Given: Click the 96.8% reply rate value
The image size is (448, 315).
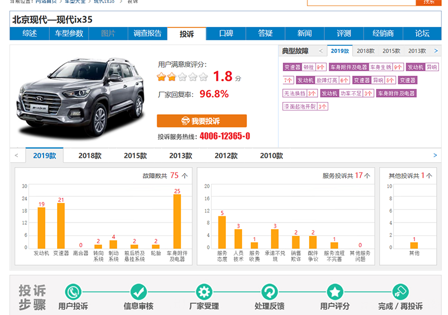Looking at the screenshot, I should point(214,94).
